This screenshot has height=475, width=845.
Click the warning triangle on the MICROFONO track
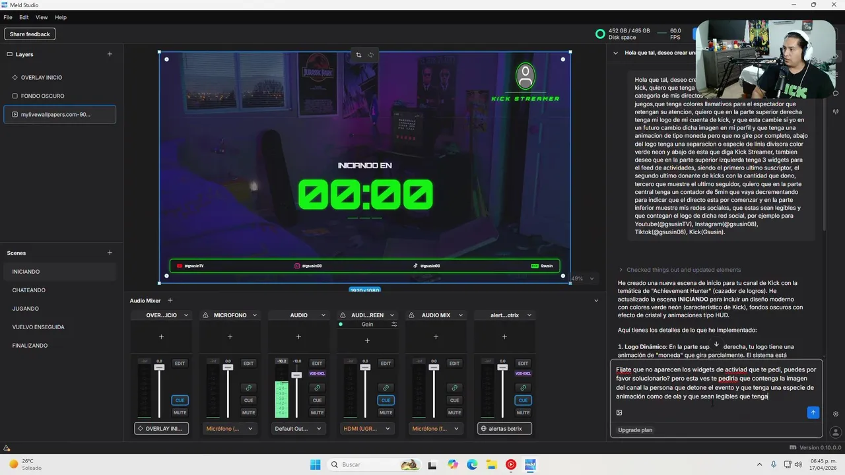coord(205,315)
